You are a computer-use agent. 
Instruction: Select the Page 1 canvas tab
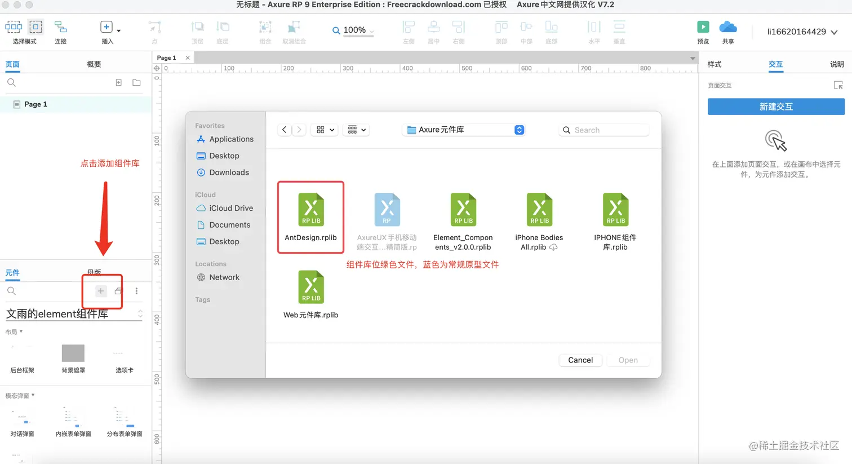[166, 58]
